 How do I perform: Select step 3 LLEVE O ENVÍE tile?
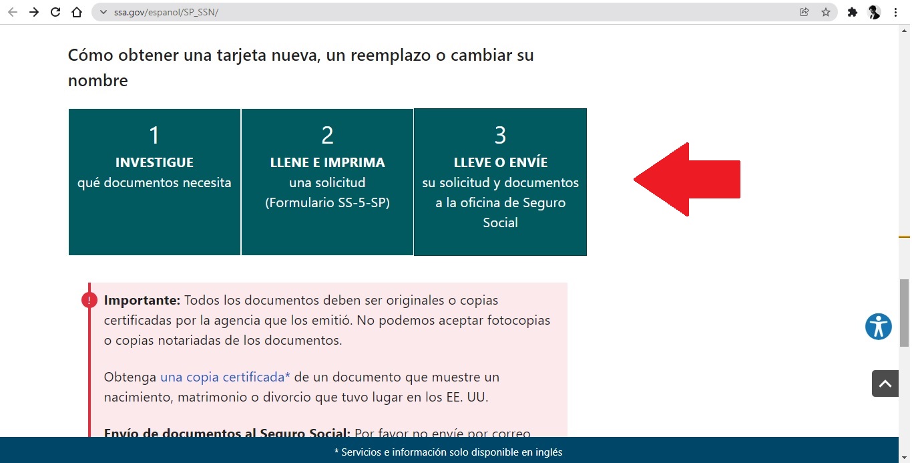coord(500,182)
